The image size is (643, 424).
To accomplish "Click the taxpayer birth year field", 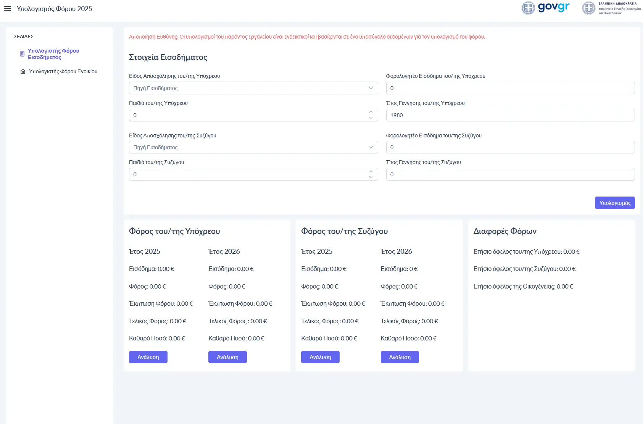I will pyautogui.click(x=510, y=115).
